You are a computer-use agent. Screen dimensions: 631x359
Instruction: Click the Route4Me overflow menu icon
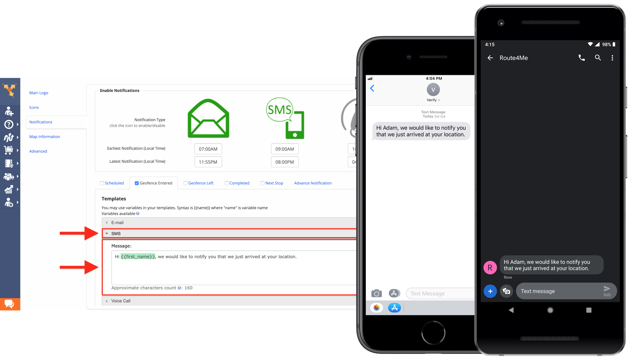[612, 58]
